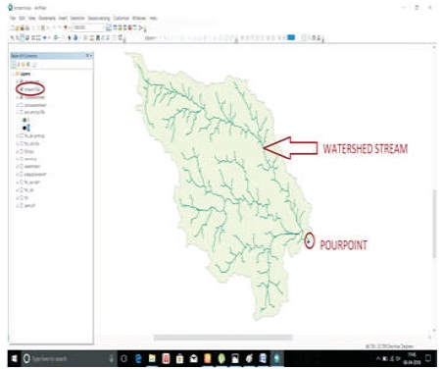Select the Zoom In tool

[x=12, y=38]
